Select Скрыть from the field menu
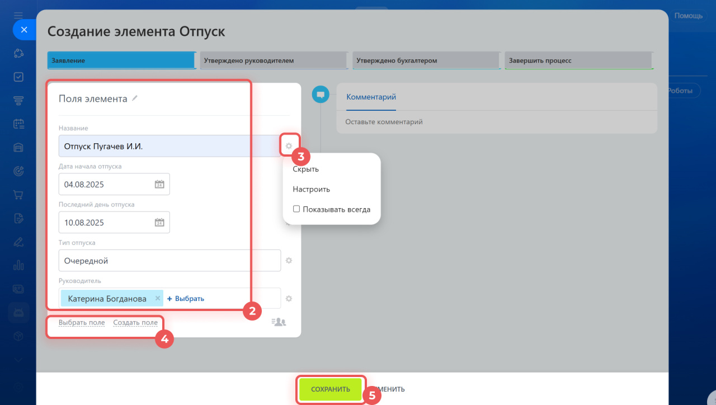The height and width of the screenshot is (405, 716). (x=306, y=169)
